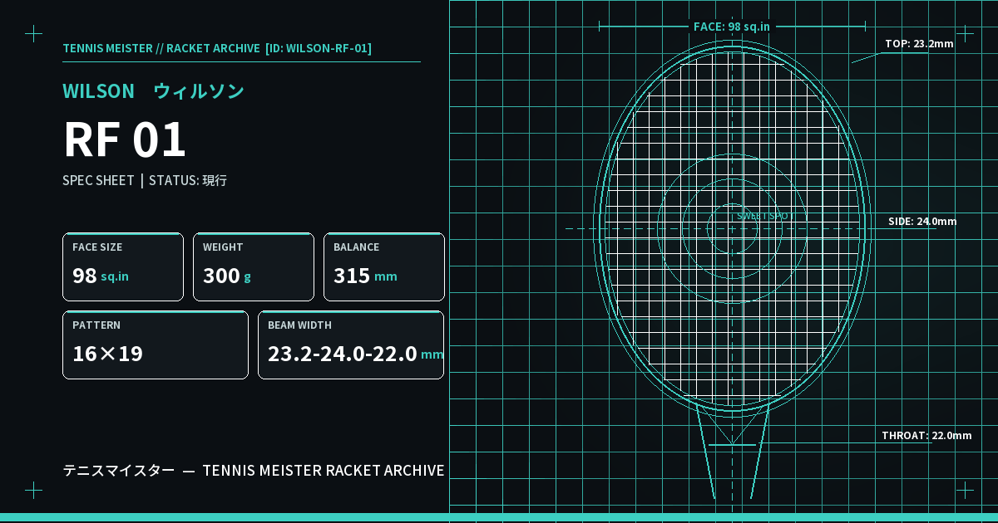Click the SPEC SHEET label
This screenshot has height=523, width=998.
98,180
